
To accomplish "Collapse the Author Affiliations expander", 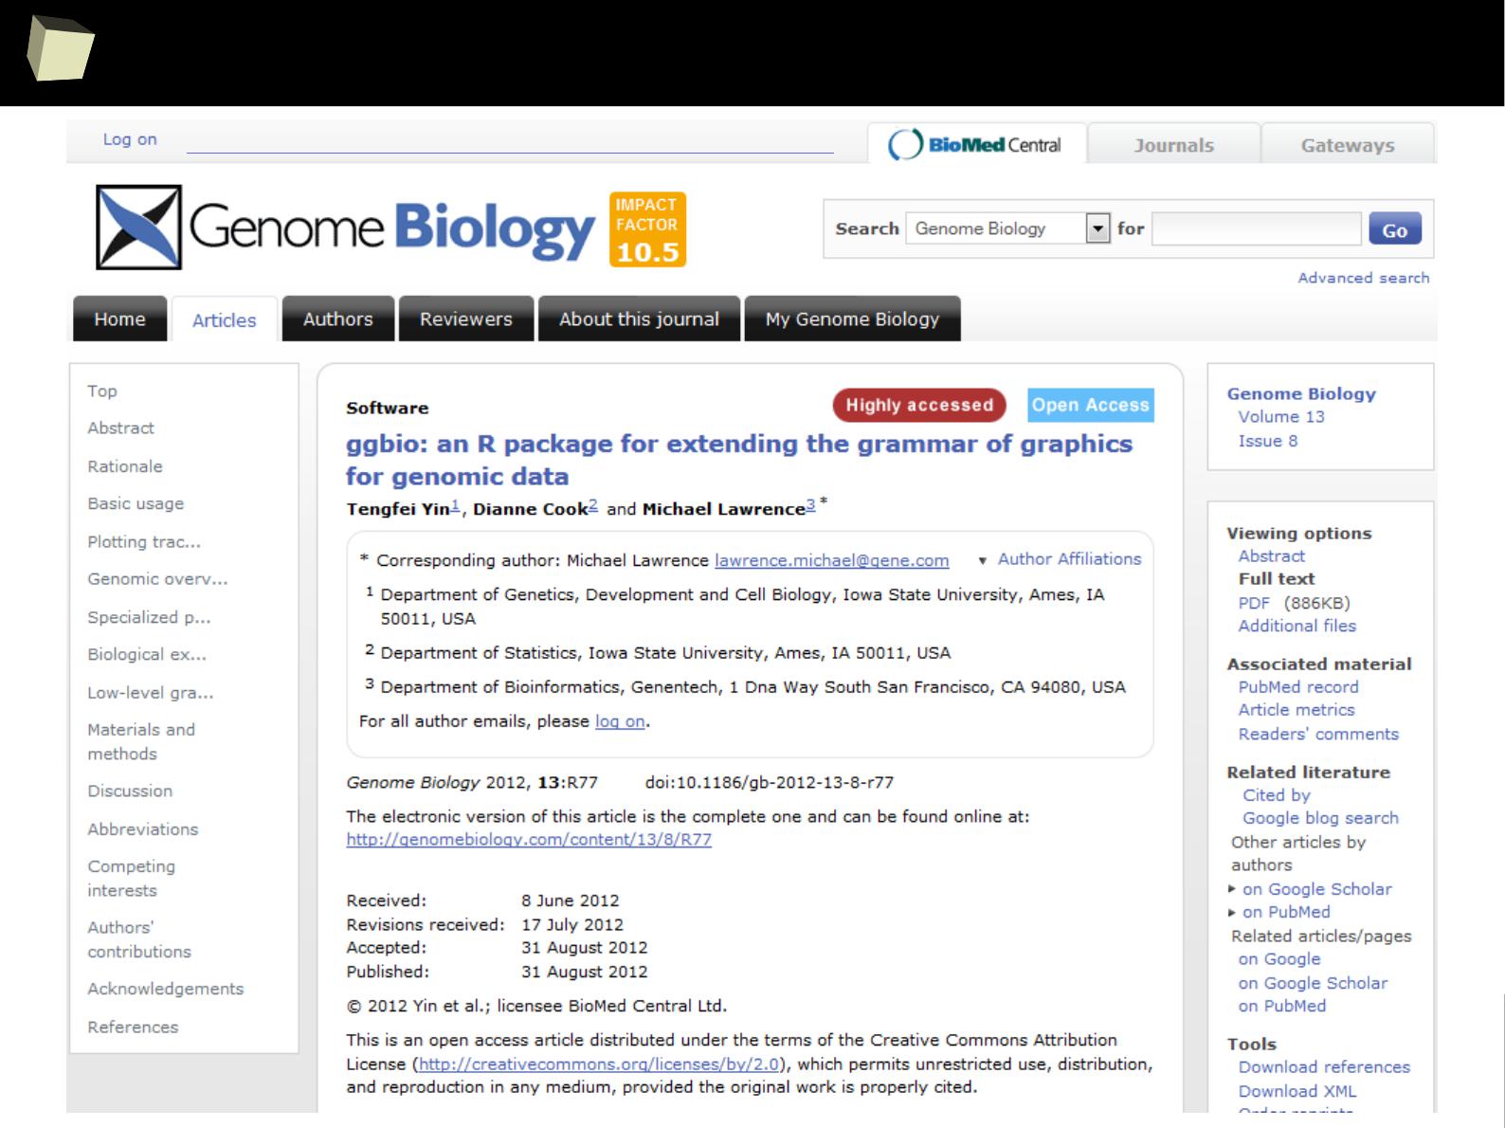I will coord(1060,559).
